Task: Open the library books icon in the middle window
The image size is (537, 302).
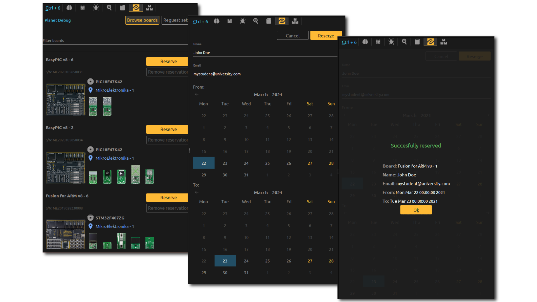Action: click(230, 21)
